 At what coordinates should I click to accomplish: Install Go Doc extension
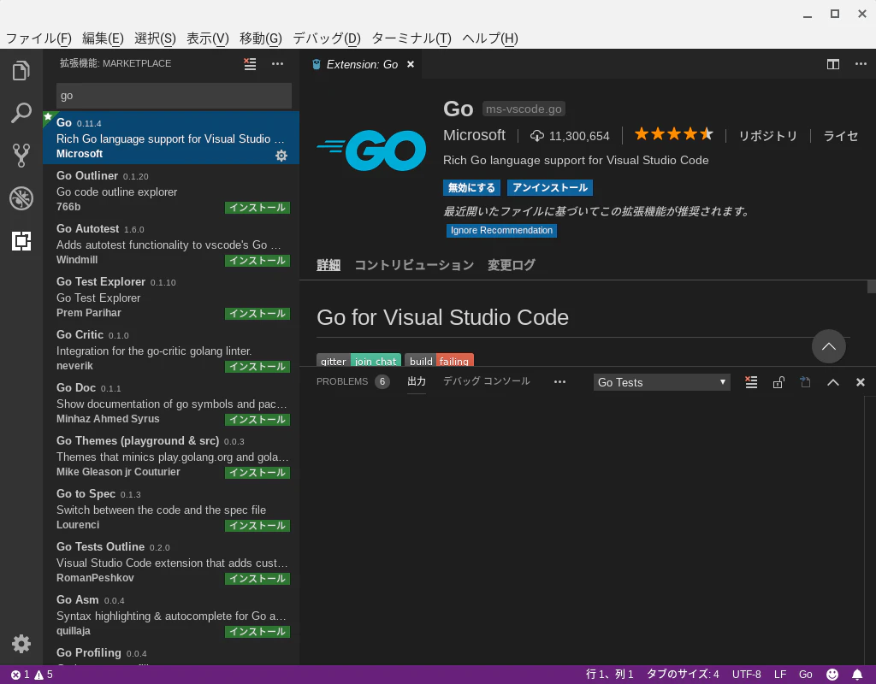coord(257,420)
